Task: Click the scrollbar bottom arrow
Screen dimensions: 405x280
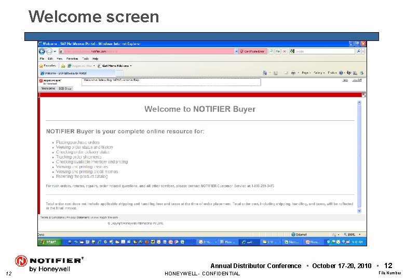Action: 359,211
